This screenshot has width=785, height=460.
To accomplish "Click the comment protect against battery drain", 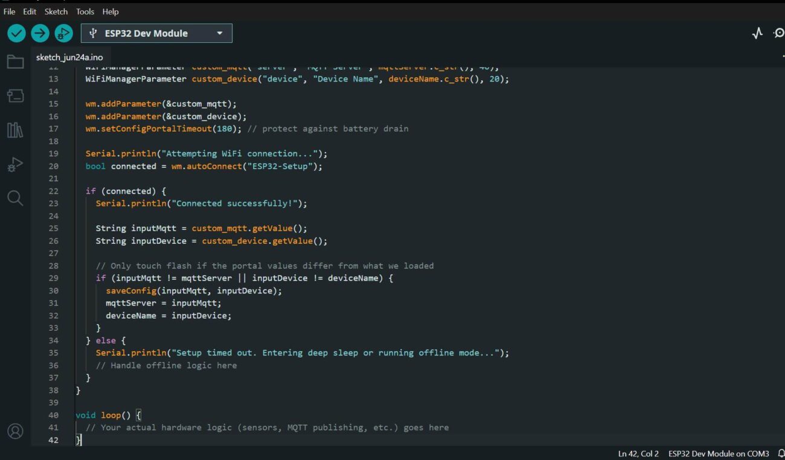I will [x=328, y=129].
